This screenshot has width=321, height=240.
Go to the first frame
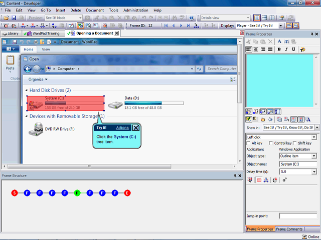point(166,25)
